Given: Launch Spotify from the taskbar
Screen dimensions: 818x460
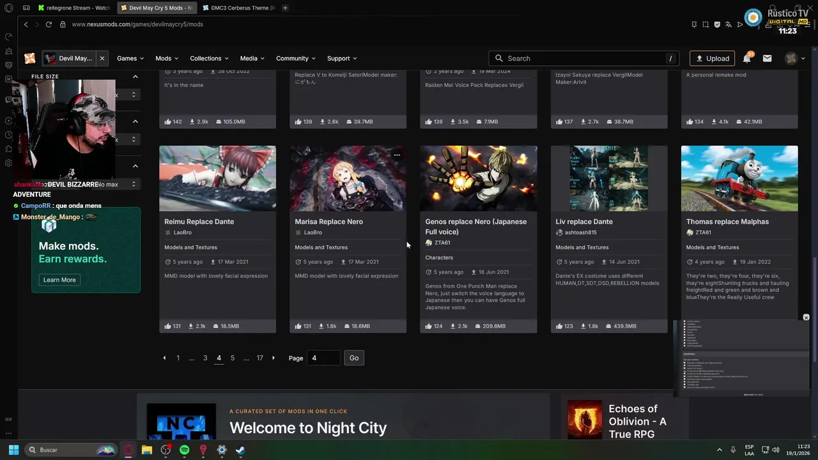Looking at the screenshot, I should (184, 450).
